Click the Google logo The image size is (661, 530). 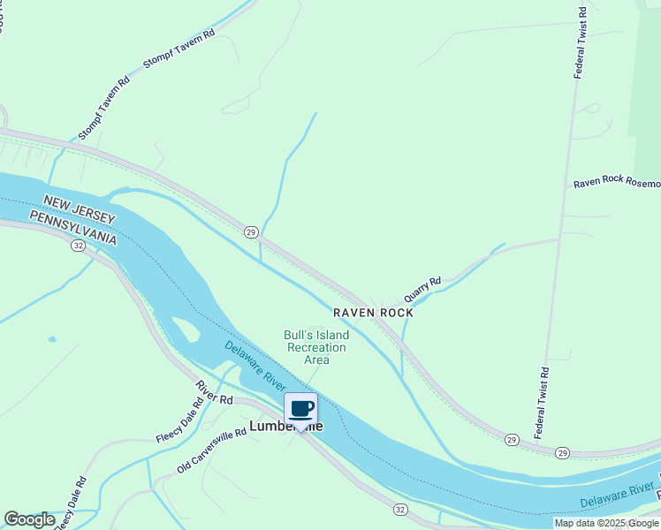29,519
